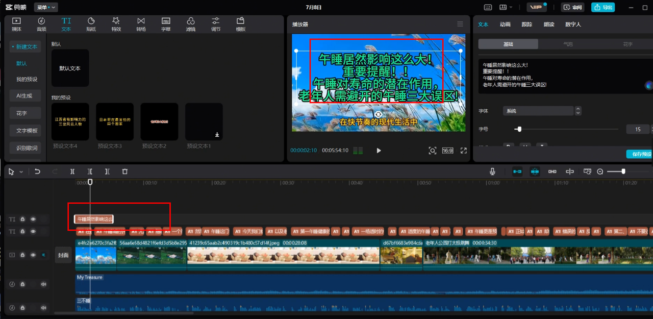Screen dimensions: 653x319
Task: Switch to the 花字 sub-tab in text properties
Action: (627, 44)
